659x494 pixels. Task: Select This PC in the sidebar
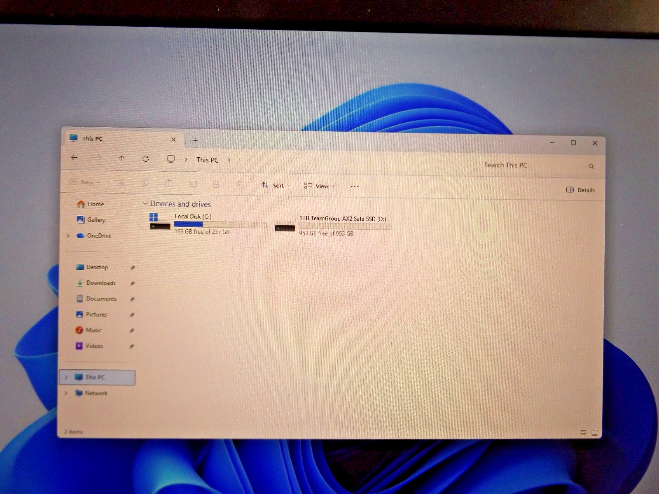click(98, 377)
